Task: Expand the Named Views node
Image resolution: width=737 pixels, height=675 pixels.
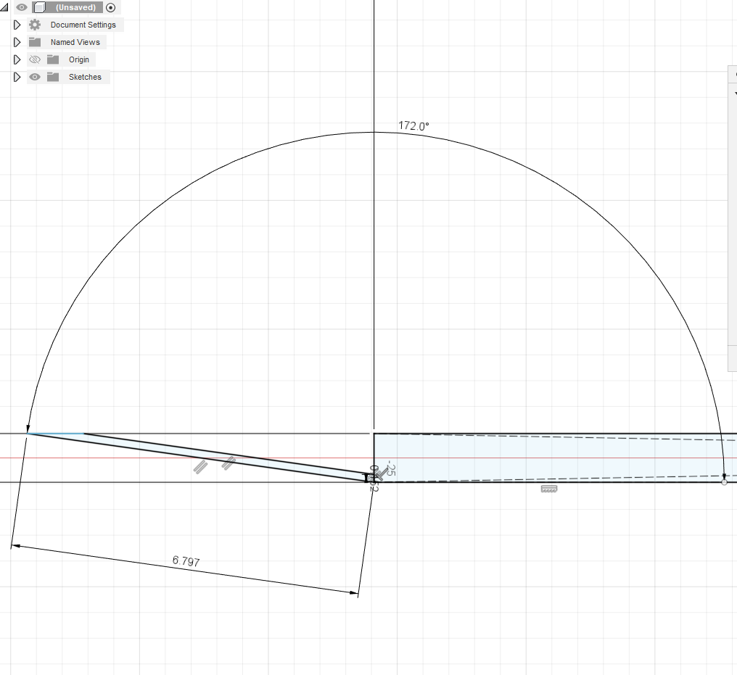Action: tap(17, 42)
